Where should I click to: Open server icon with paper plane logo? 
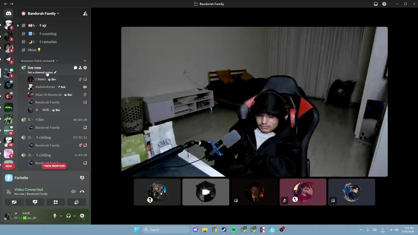[x=8, y=60]
